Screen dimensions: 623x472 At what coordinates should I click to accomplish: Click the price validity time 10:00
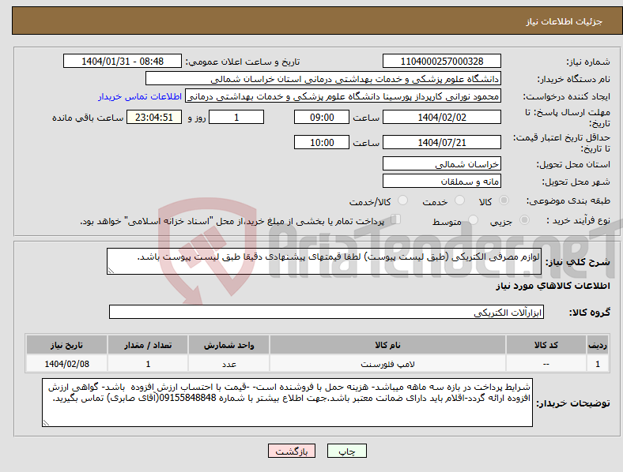[x=322, y=142]
